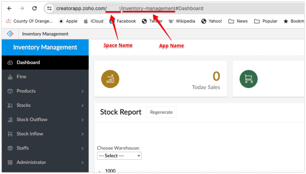Open the Staffs sidebar section
306x174 pixels.
click(x=23, y=148)
